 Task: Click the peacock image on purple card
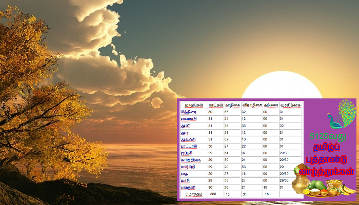(342, 114)
